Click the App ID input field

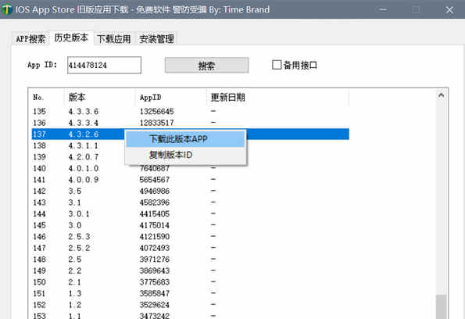[x=104, y=65]
